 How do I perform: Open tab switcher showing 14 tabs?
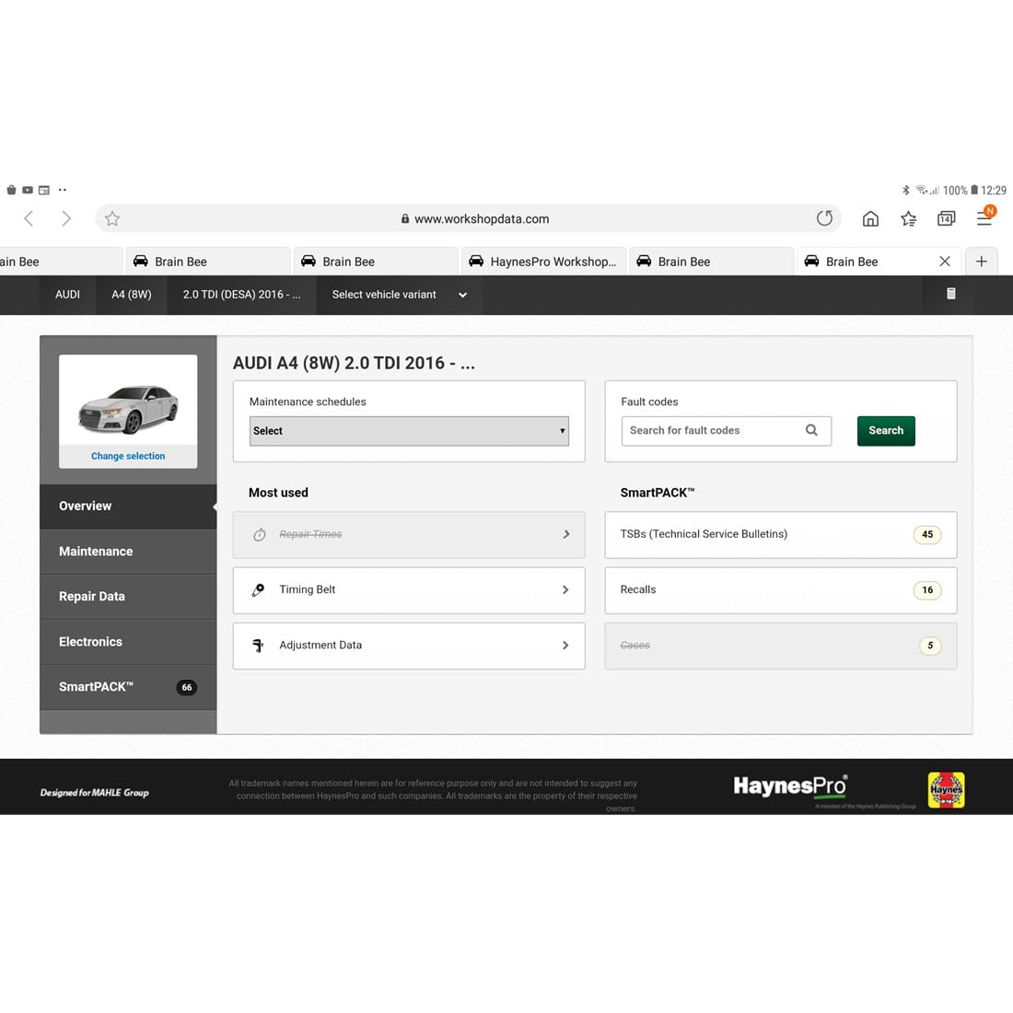pyautogui.click(x=946, y=219)
